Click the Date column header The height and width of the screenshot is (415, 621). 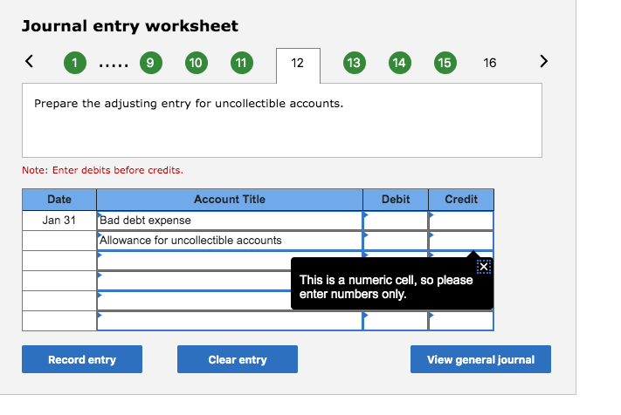point(59,199)
